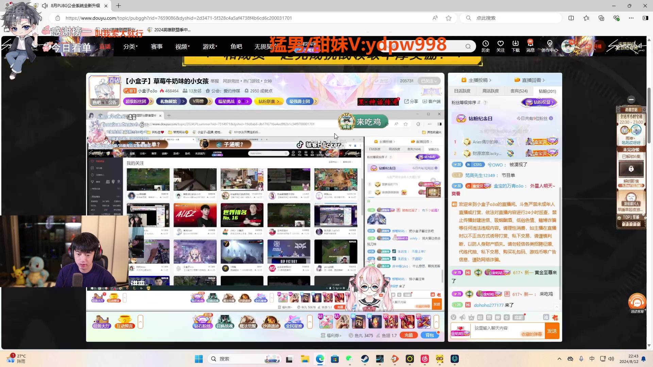Open the 超级粉丝团 link
This screenshot has width=653, height=367.
click(x=138, y=101)
